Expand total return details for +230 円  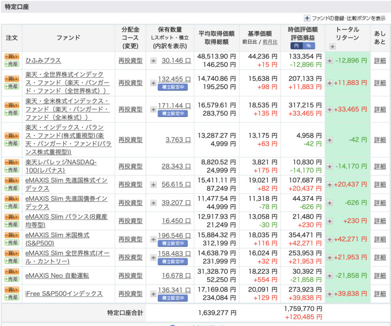(x=329, y=221)
